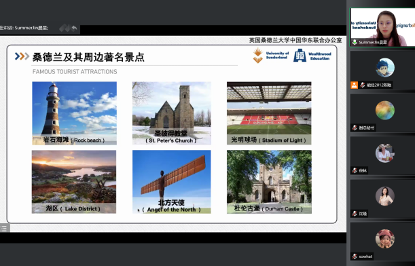Image resolution: width=415 pixels, height=266 pixels.
Task: Click the Durham Castle photo
Action: (x=269, y=182)
